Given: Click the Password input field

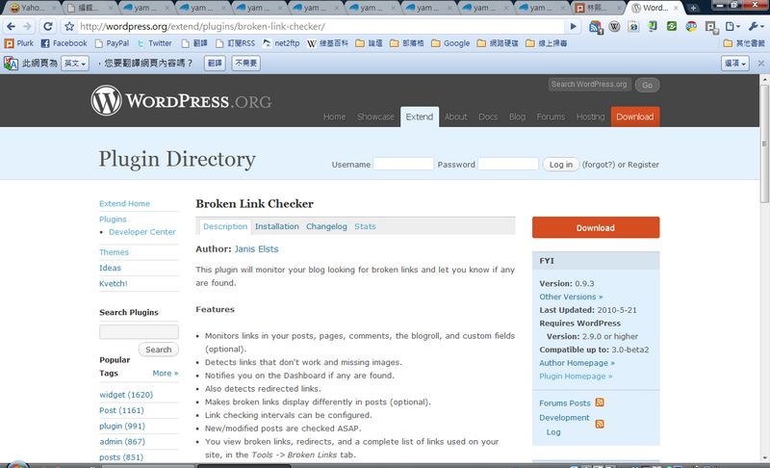Looking at the screenshot, I should click(x=508, y=164).
